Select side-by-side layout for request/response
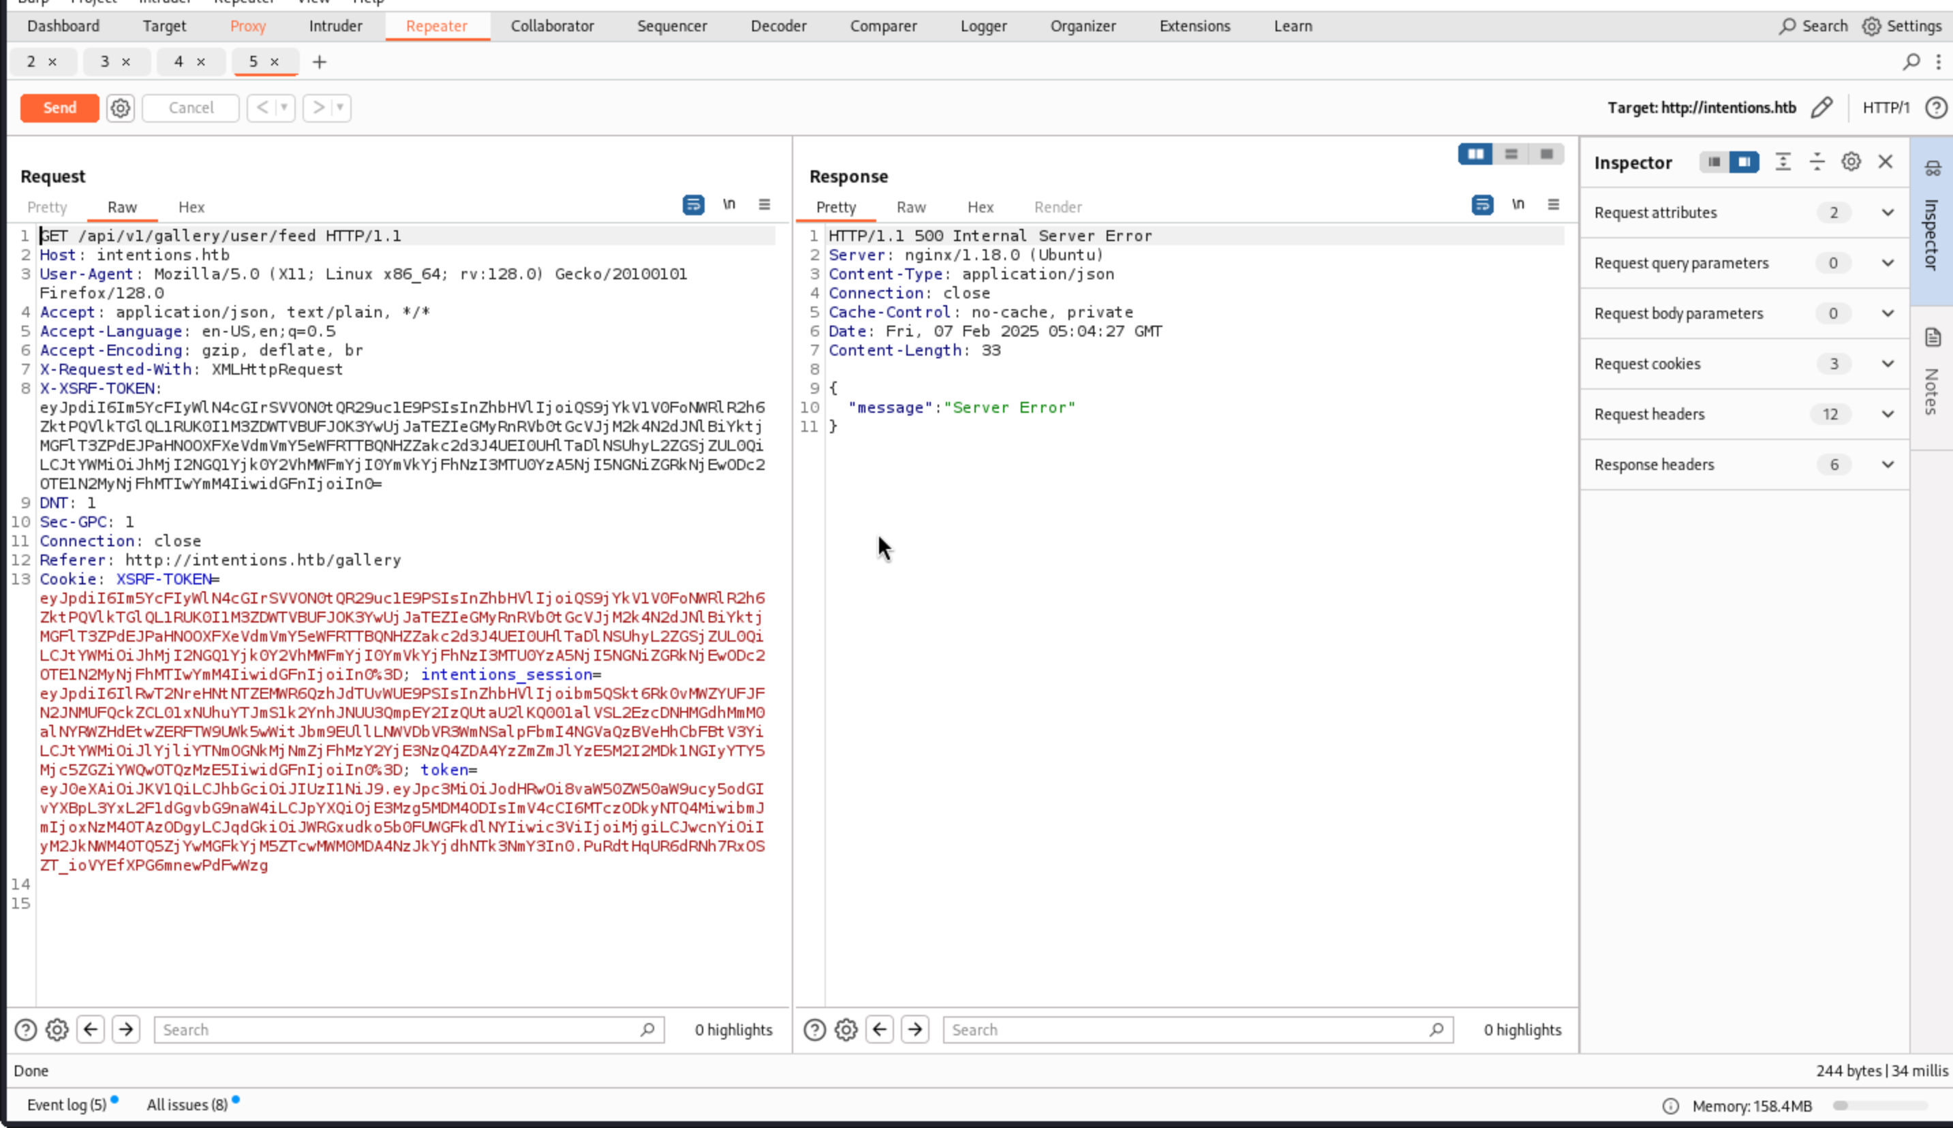 [1475, 154]
